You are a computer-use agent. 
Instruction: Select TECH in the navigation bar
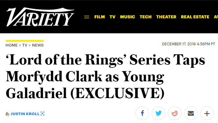[145, 17]
